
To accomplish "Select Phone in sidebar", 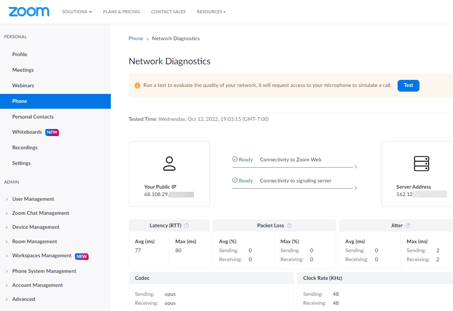I will pyautogui.click(x=55, y=101).
